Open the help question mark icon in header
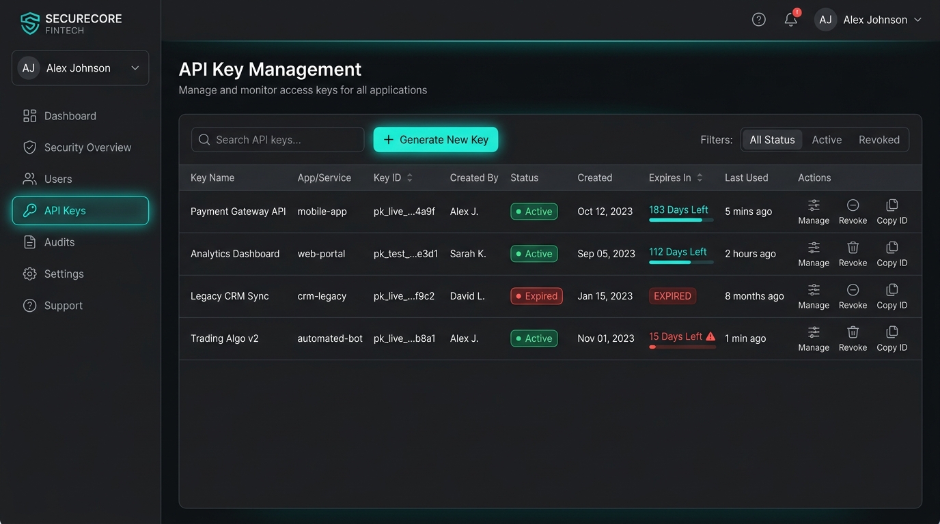 pyautogui.click(x=758, y=20)
